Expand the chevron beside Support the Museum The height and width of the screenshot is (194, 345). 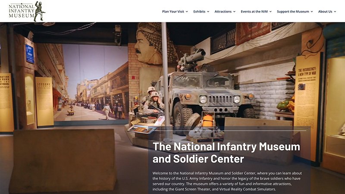click(312, 12)
